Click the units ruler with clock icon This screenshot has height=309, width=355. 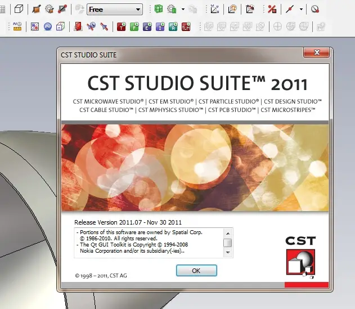pos(17,26)
